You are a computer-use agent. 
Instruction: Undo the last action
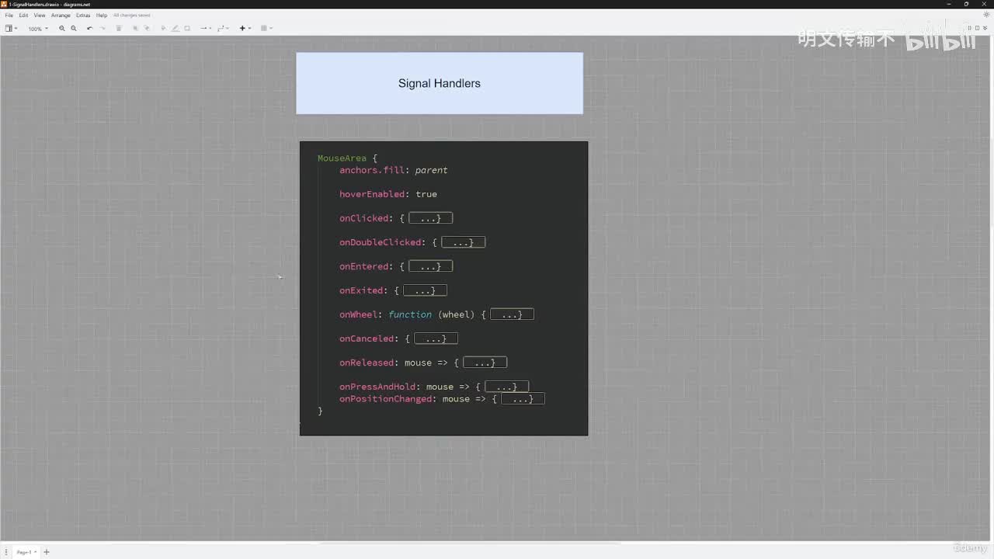point(89,29)
